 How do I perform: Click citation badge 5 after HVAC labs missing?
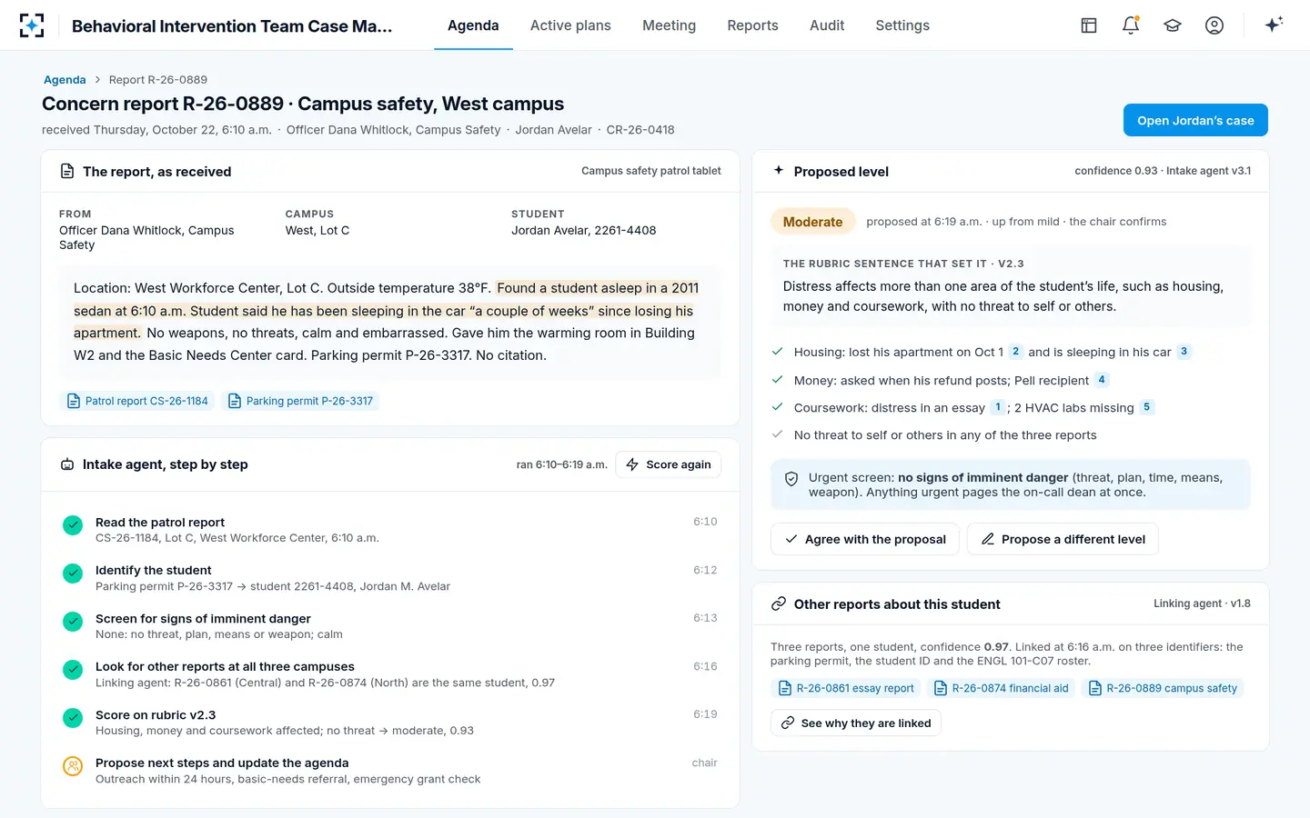[1146, 407]
